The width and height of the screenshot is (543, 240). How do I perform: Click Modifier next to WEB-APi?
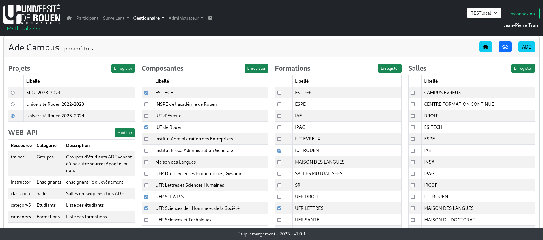[125, 133]
